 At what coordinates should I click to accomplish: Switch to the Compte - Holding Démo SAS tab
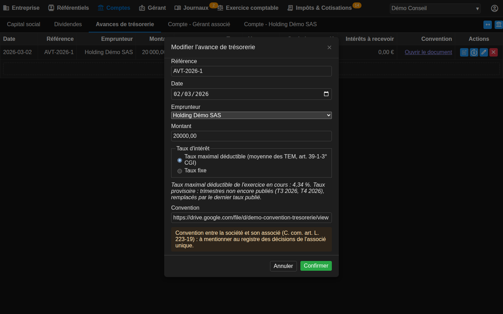click(280, 24)
